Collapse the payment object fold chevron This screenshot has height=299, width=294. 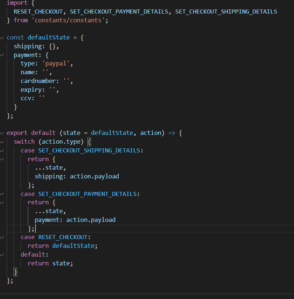click(2, 55)
